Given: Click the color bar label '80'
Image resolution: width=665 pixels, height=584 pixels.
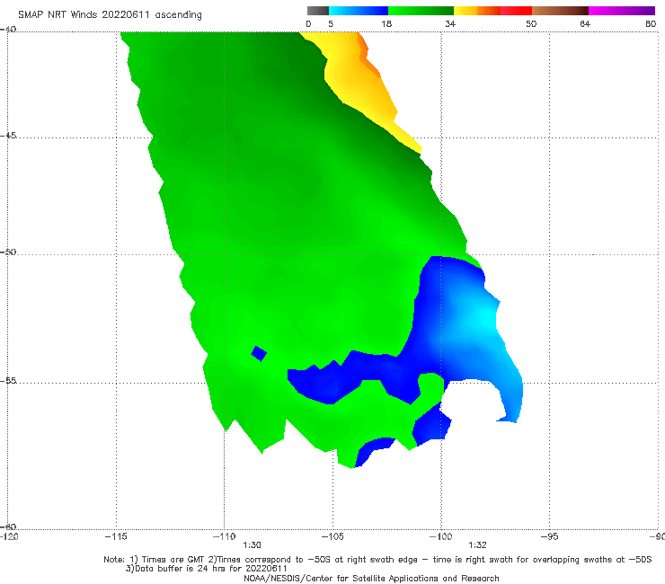Looking at the screenshot, I should (x=651, y=23).
